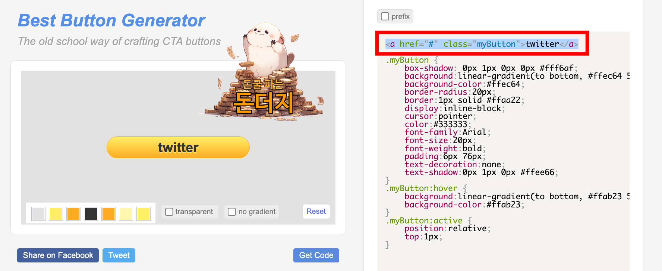Select the orange swatch between black and pale yellow
Screen dimensions: 662x271
coord(108,214)
